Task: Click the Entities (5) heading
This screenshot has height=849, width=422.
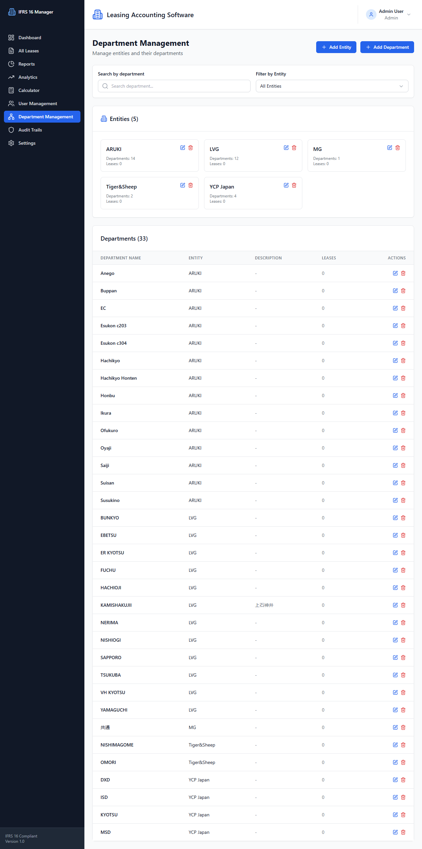Action: click(x=124, y=119)
